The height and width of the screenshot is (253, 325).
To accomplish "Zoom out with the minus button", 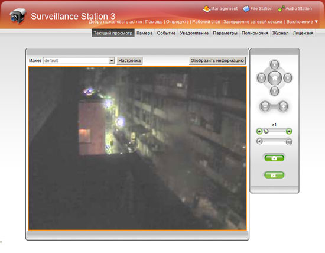I will (x=265, y=106).
